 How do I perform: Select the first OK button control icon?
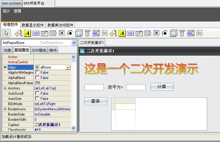pos(36,33)
